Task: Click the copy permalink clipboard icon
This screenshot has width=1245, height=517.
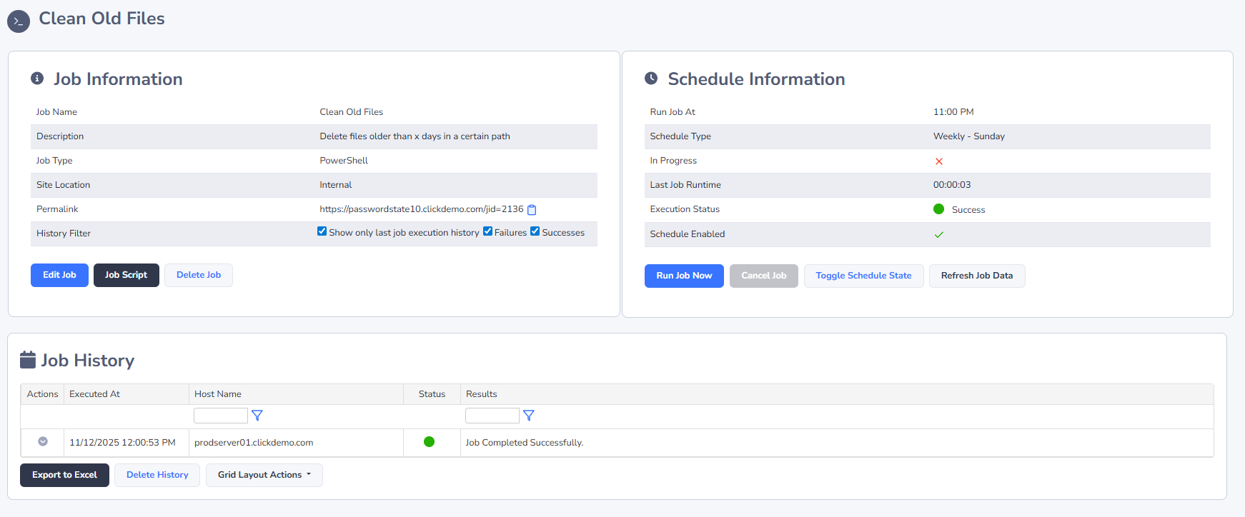Action: pyautogui.click(x=532, y=210)
